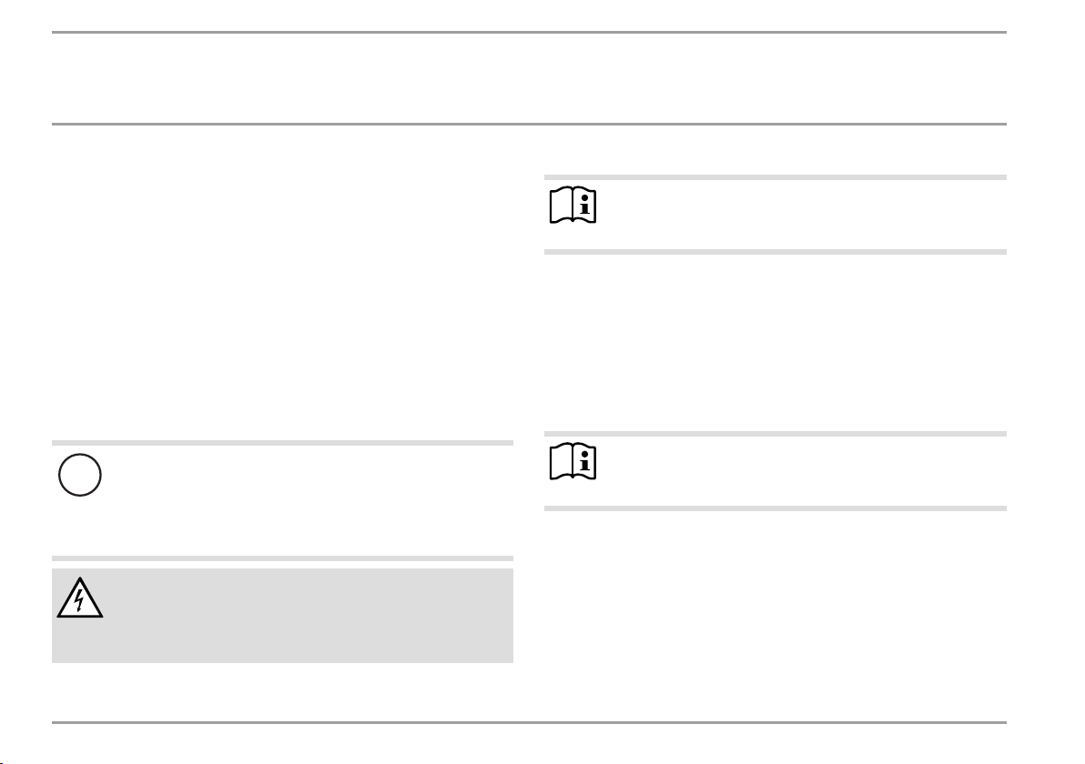Click the upper open-book information icon
Image resolution: width=1085 pixels, height=764 pixels.
(573, 205)
